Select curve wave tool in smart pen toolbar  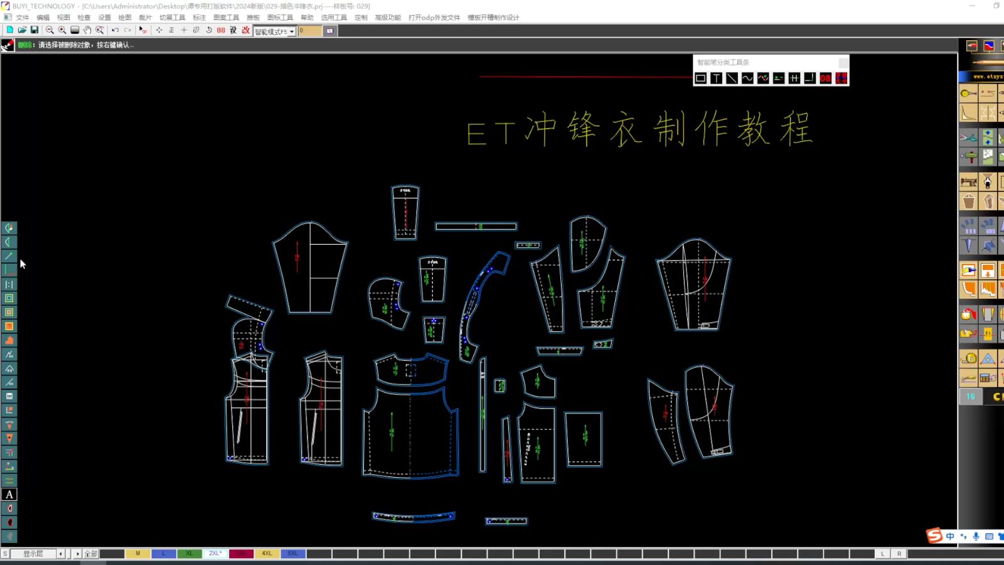747,78
